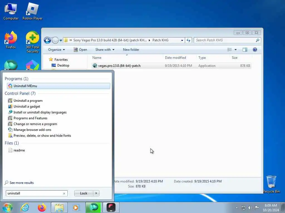Viewport: 285px width, 213px height.
Task: Create a New folder from toolbar
Action: [x=131, y=50]
